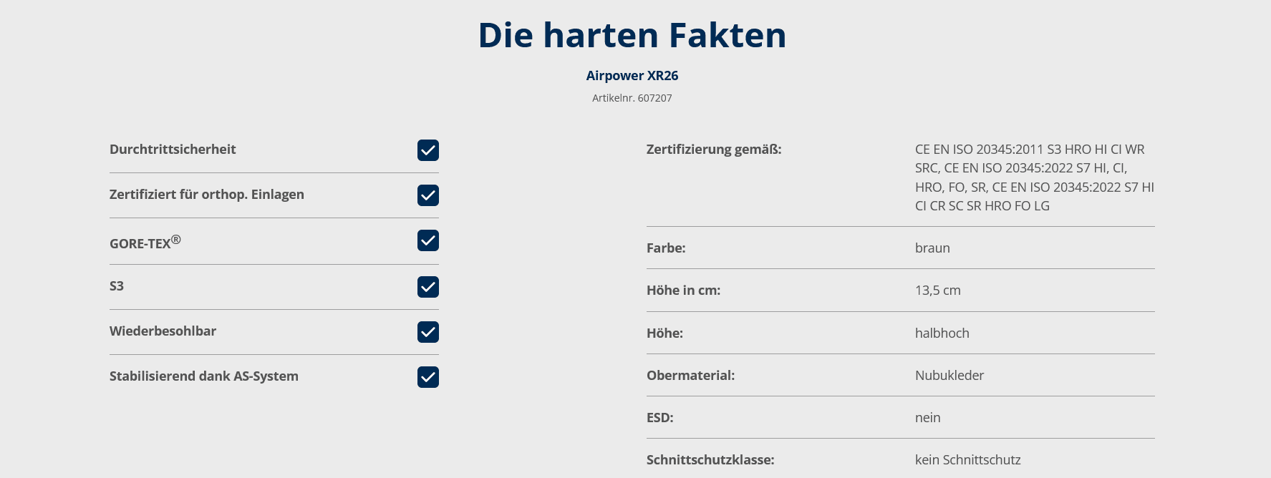Click the Stabilisierend dank AS-System checkmark
1271x478 pixels.
click(x=428, y=377)
